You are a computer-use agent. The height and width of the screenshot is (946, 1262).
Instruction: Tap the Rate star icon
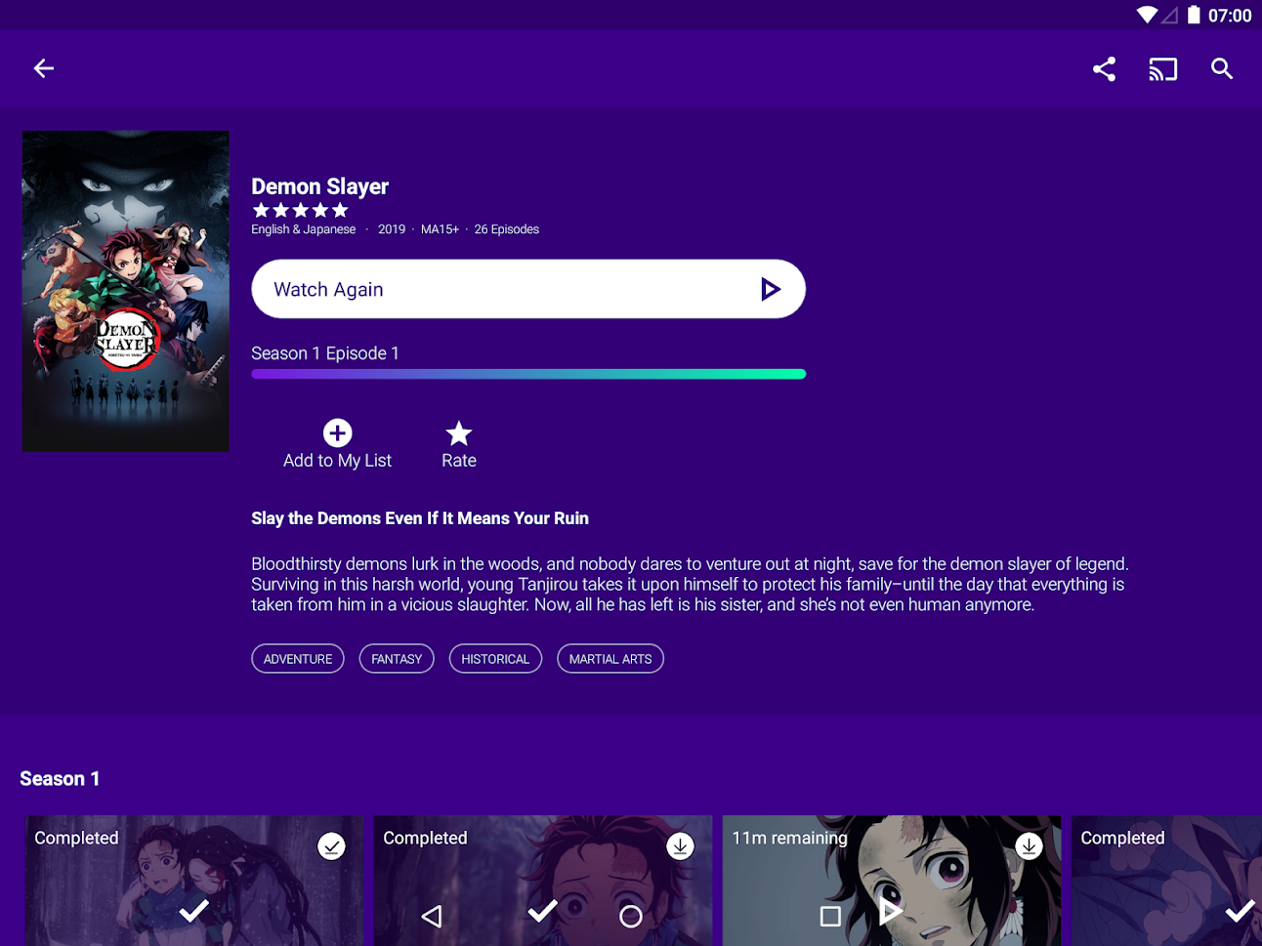click(458, 433)
